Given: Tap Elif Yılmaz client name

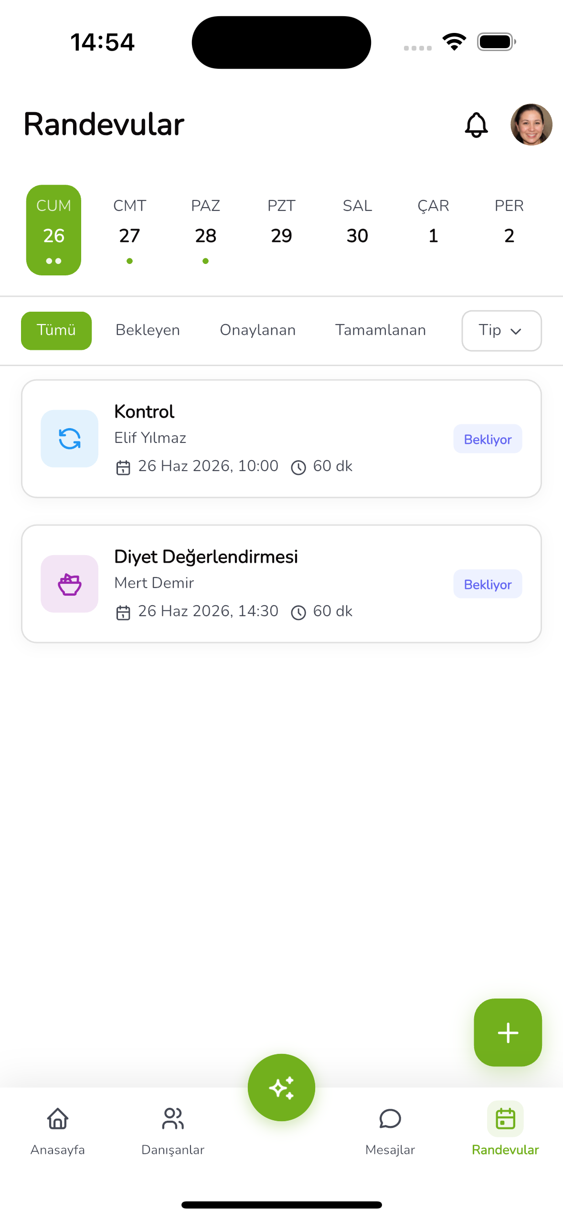Looking at the screenshot, I should point(150,438).
